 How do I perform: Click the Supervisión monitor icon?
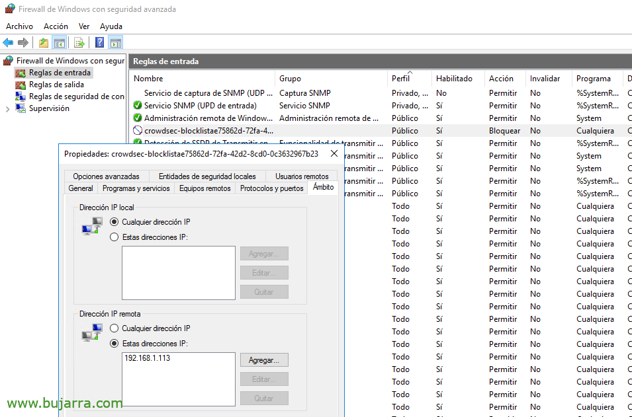(x=21, y=108)
